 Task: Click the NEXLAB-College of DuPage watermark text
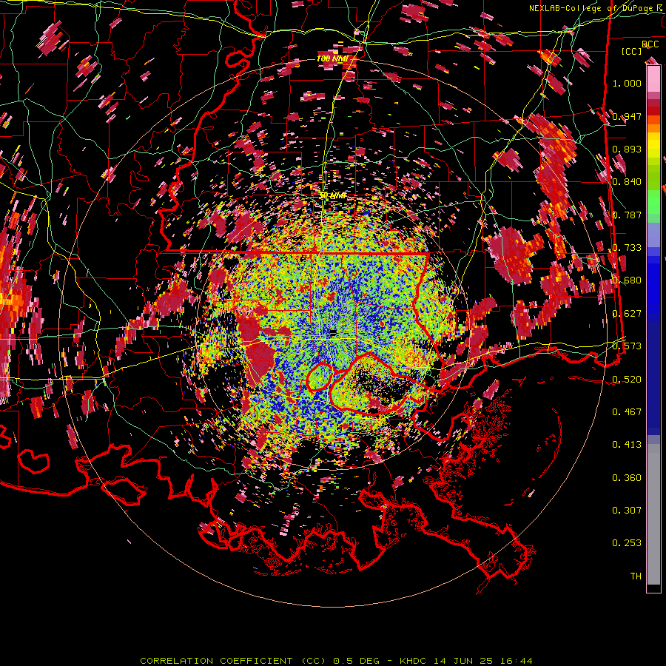point(596,8)
